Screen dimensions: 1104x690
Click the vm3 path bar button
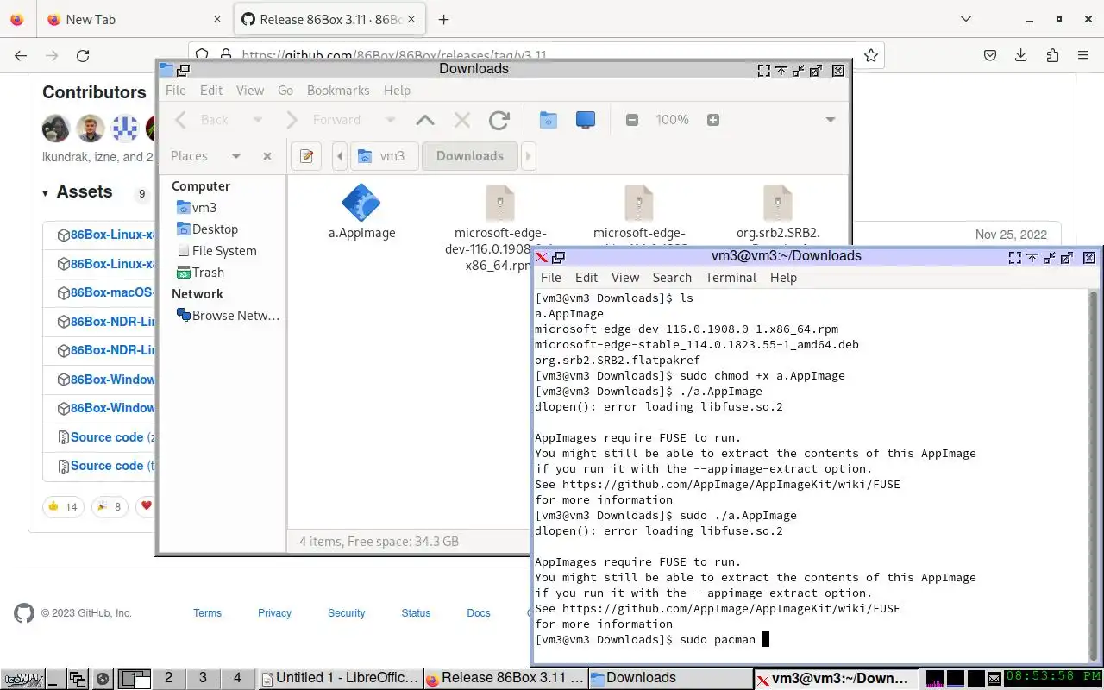384,156
